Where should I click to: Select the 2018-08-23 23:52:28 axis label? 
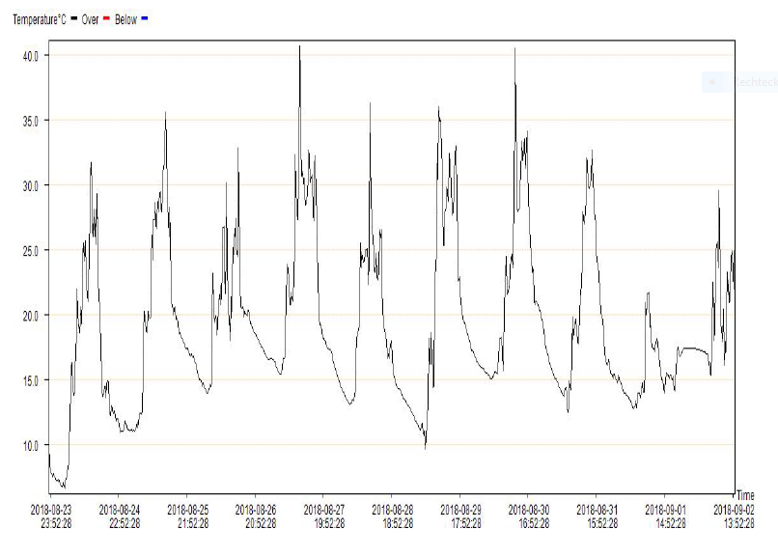click(51, 516)
